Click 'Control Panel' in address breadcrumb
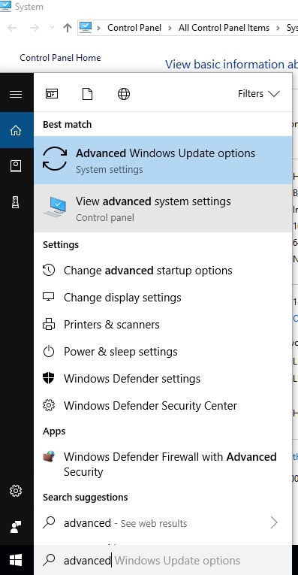 coord(134,28)
